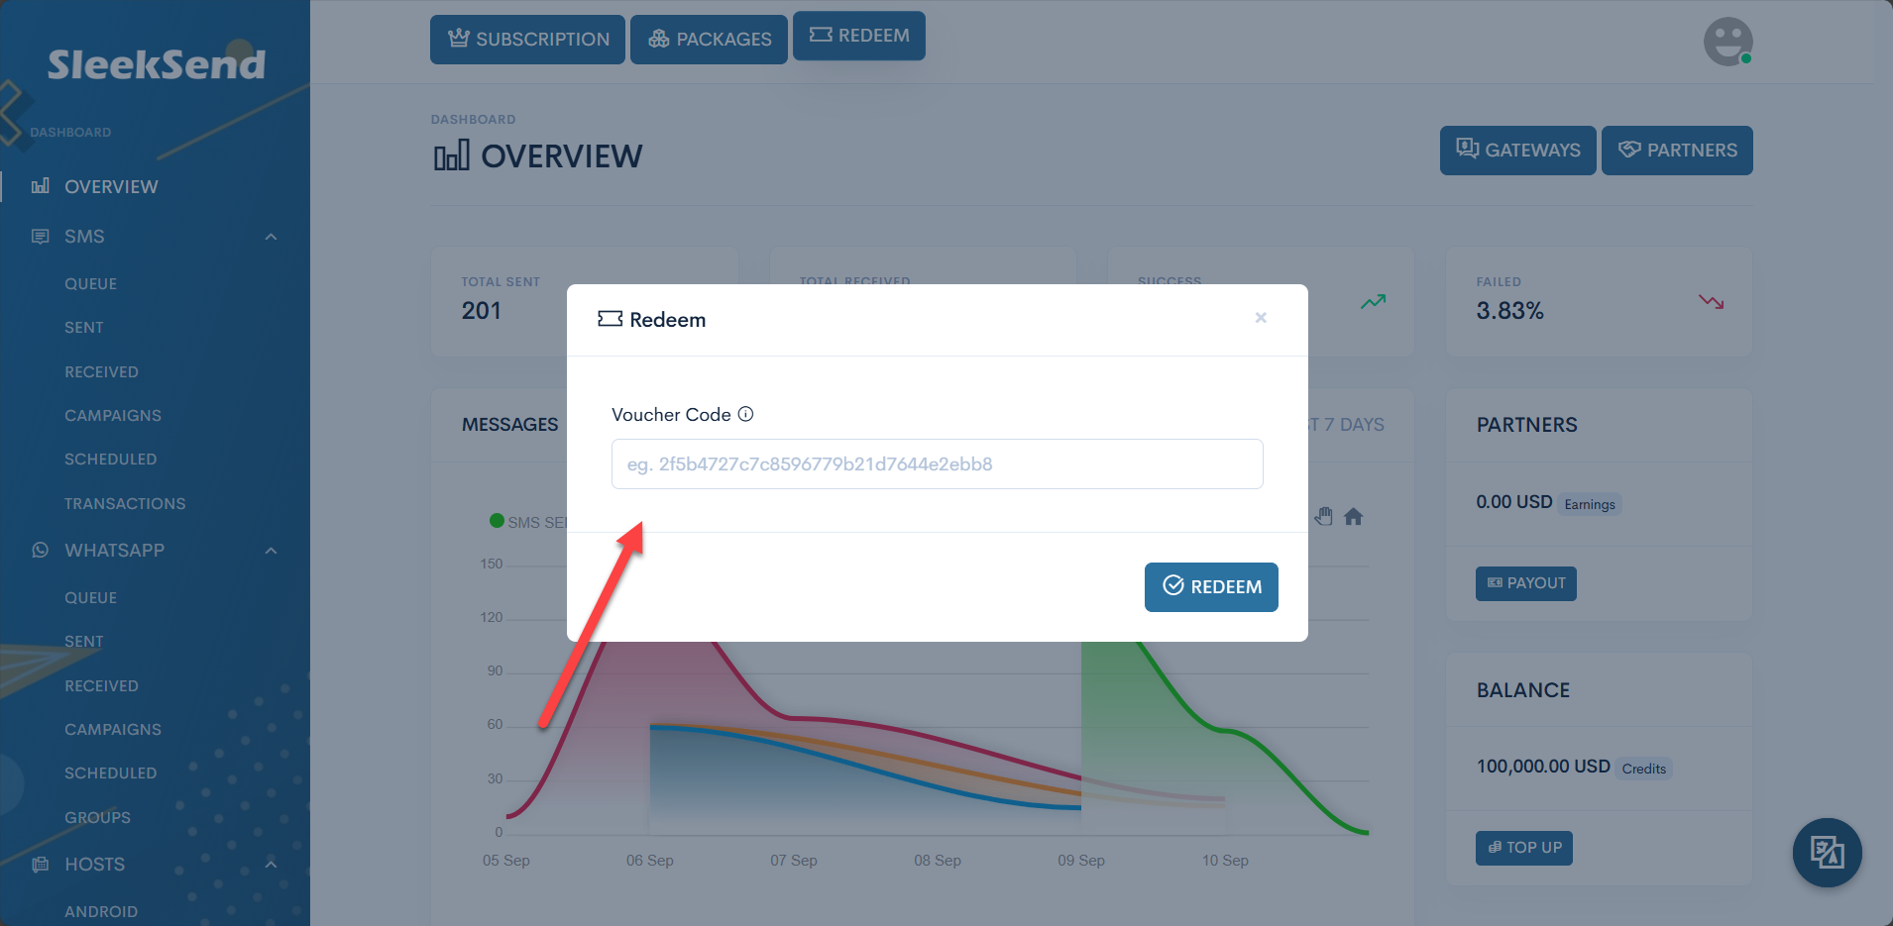Screen dimensions: 1893x926
Task: Click the user avatar smiley icon
Action: coord(1727,42)
